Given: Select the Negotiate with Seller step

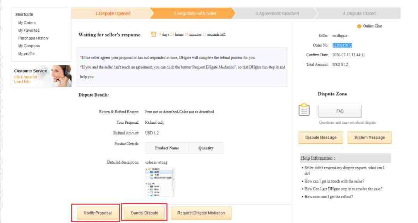Looking at the screenshot, I should coord(195,14).
